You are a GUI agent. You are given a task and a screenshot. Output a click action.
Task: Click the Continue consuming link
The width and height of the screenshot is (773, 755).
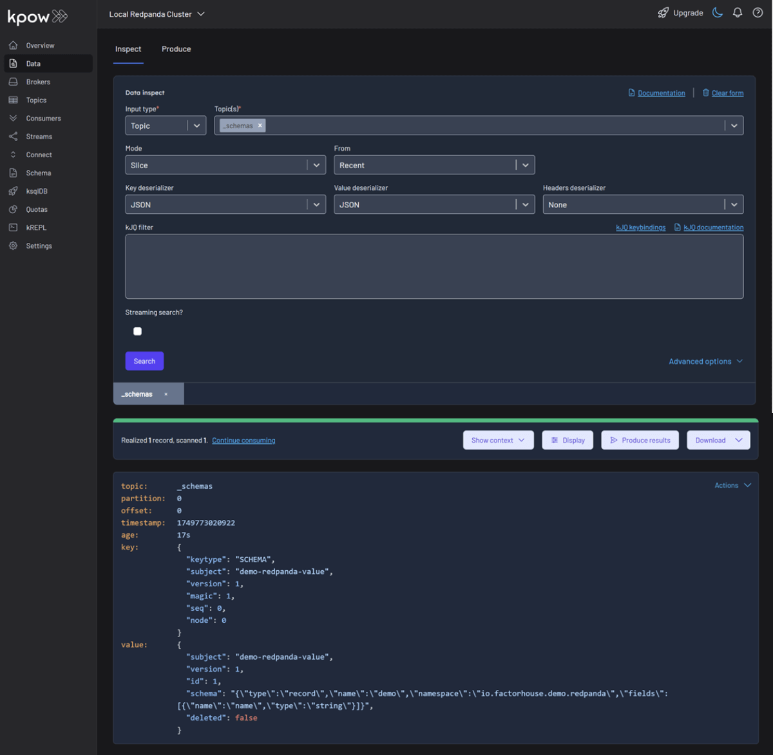[x=243, y=440]
